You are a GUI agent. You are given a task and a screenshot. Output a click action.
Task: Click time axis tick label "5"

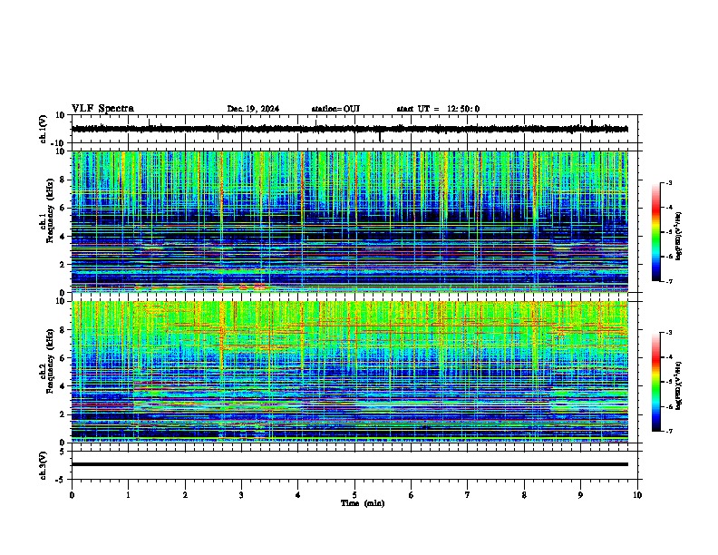click(x=354, y=495)
